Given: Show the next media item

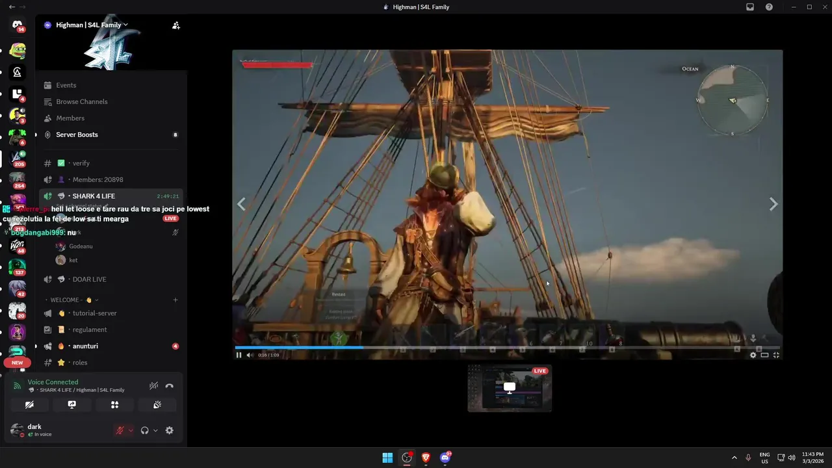Looking at the screenshot, I should (773, 204).
